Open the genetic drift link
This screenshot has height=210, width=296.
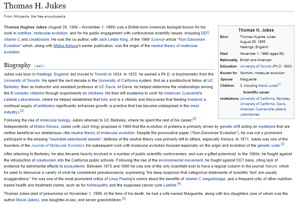coord(230,126)
